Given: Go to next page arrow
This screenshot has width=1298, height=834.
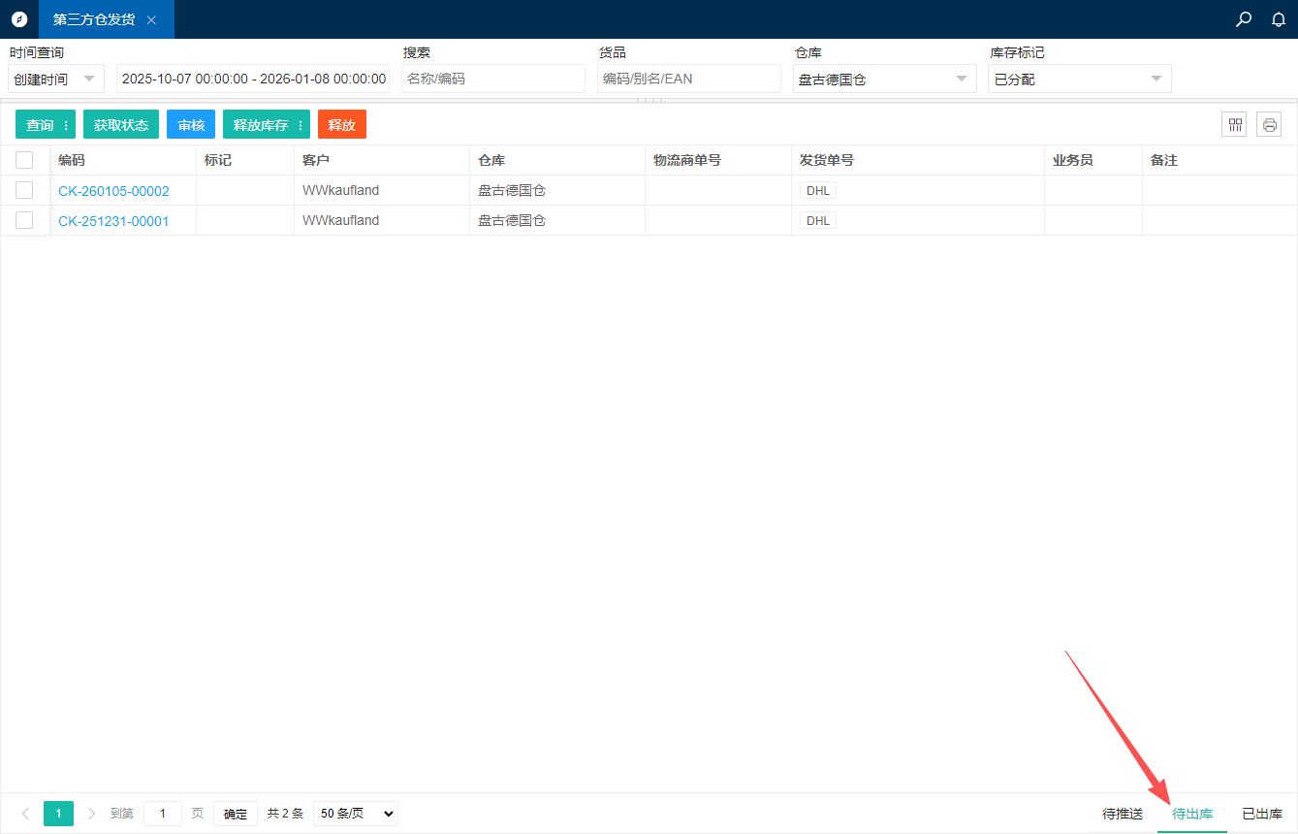Looking at the screenshot, I should [x=91, y=814].
